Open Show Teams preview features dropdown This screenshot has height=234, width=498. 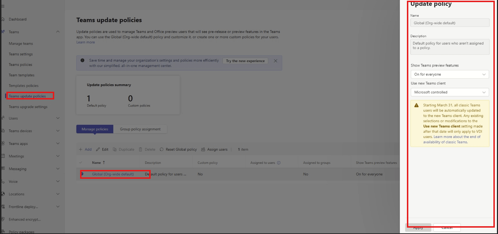coord(450,74)
